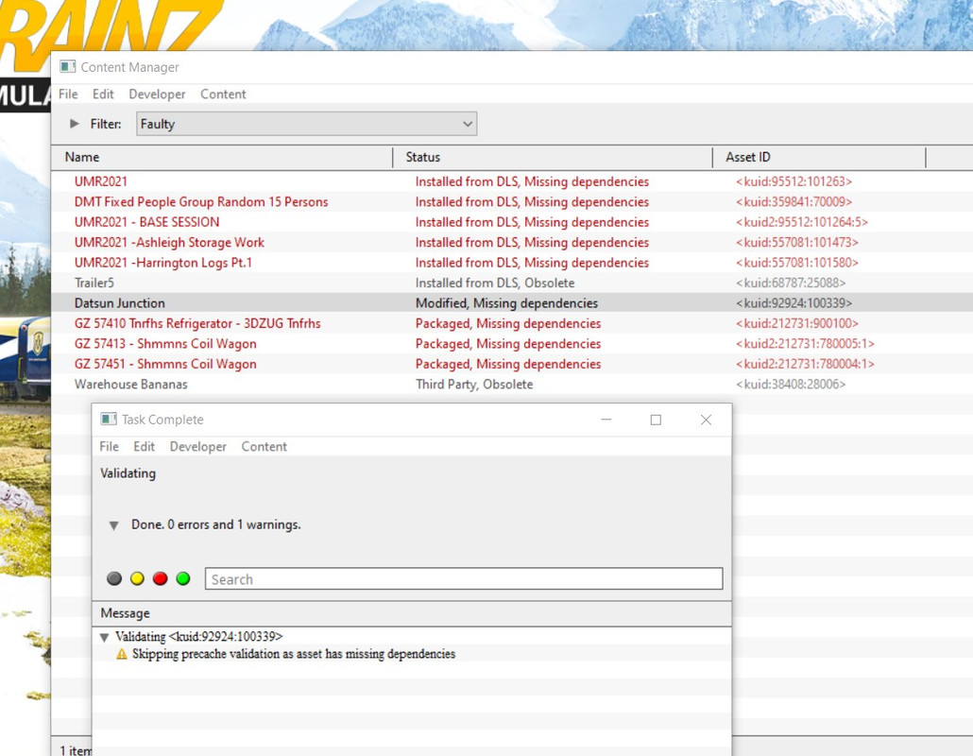Image resolution: width=973 pixels, height=756 pixels.
Task: Click the Search field in Task Complete
Action: (464, 578)
